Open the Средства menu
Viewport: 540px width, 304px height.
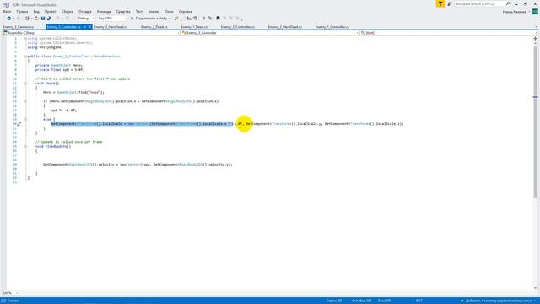tap(123, 11)
